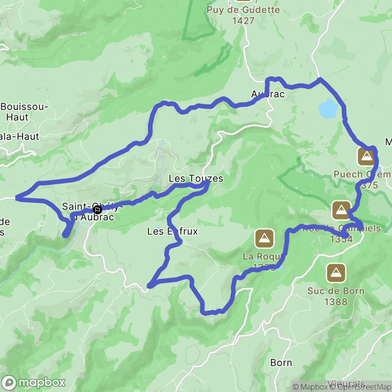Select the Puech Crémat peak icon
Screen dimensions: 392x392
(366, 157)
